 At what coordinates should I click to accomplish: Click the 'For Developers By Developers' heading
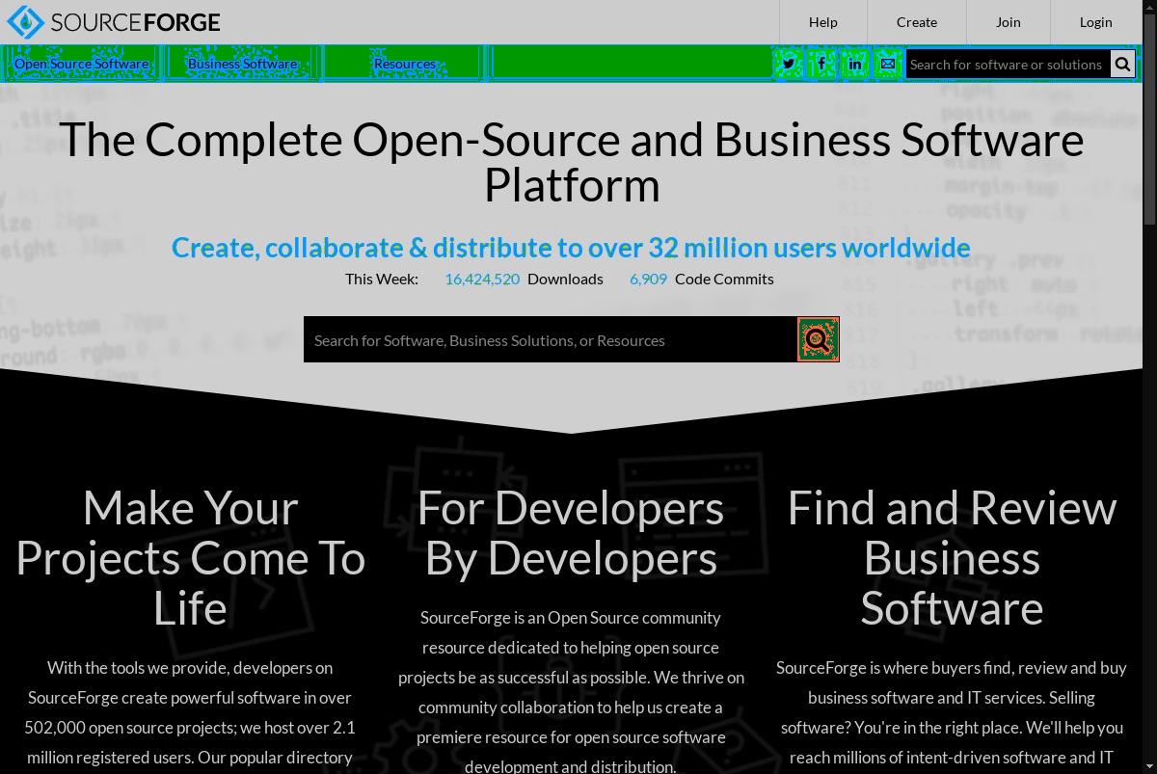point(571,533)
